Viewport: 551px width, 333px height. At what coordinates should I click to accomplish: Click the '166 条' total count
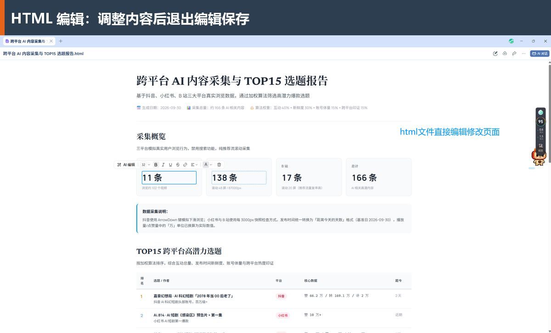pos(364,178)
